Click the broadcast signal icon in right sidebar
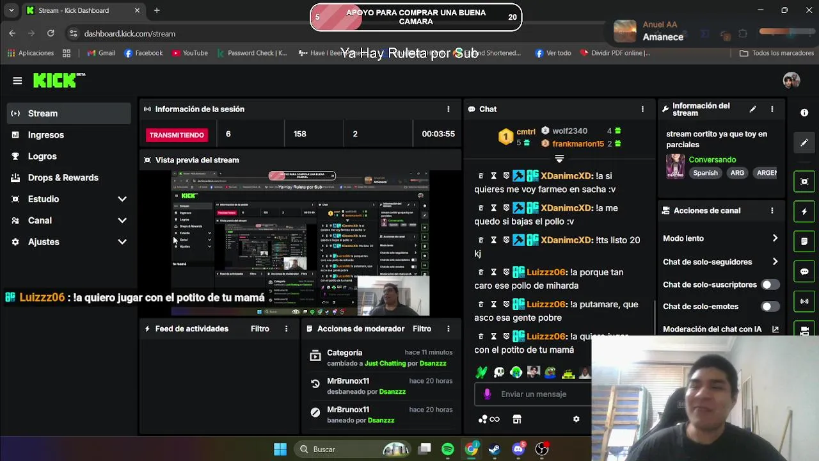 pos(804,301)
